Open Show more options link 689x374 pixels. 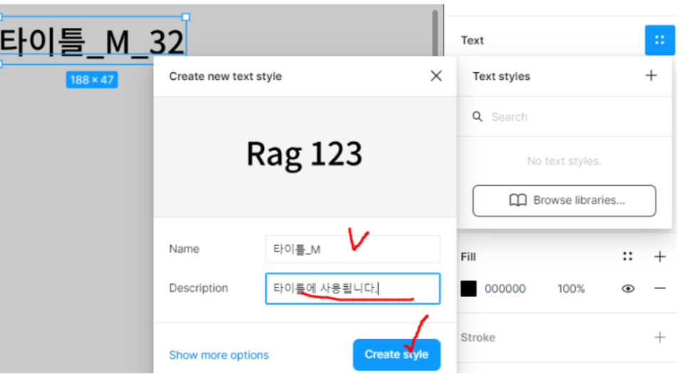point(219,355)
